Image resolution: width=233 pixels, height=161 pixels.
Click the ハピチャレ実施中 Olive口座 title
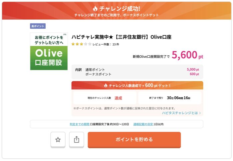click(x=121, y=37)
